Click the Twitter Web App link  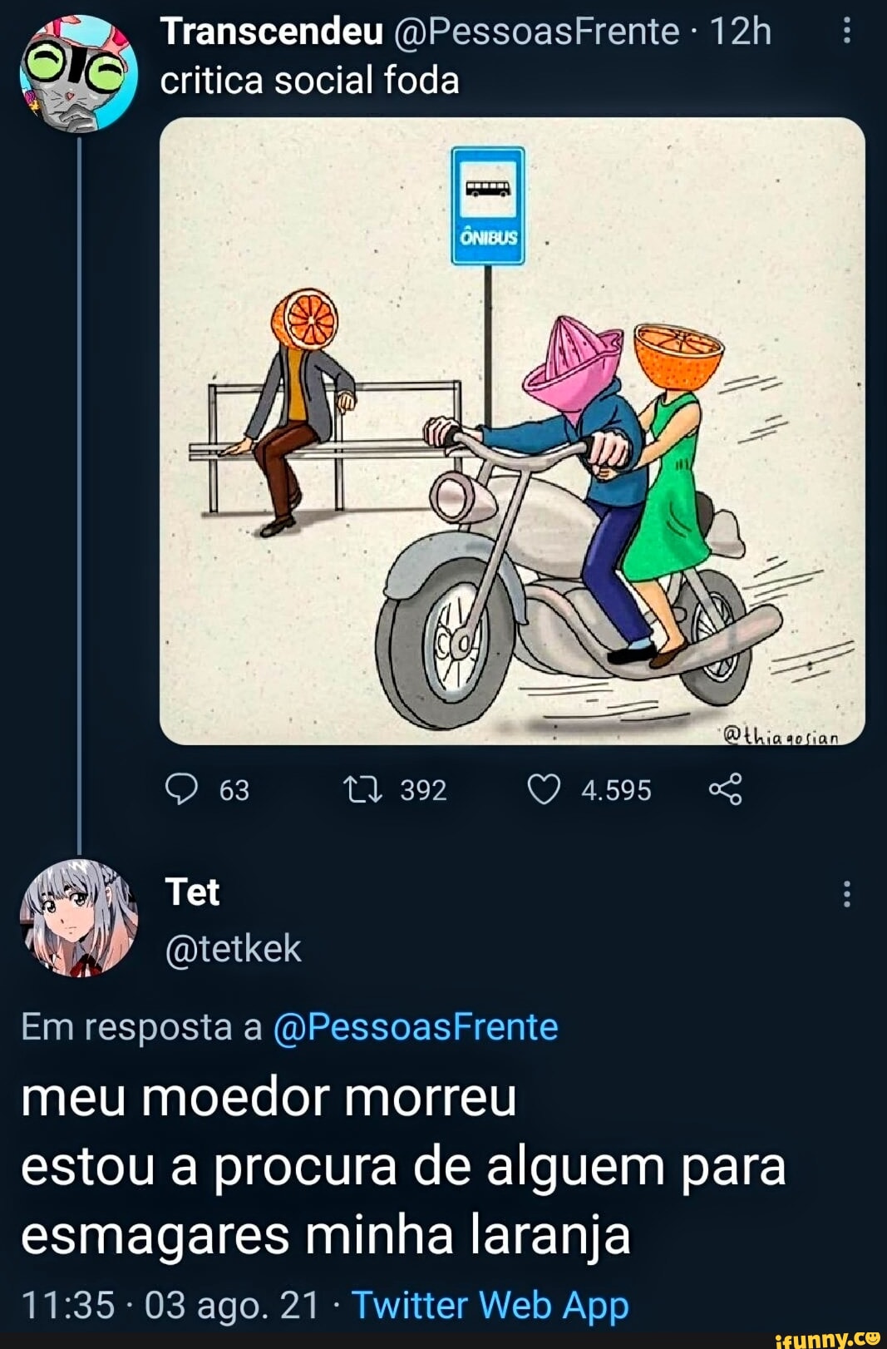tap(490, 1305)
